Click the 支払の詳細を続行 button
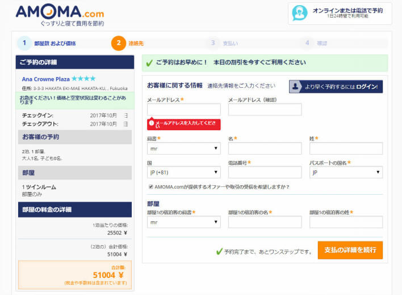 [350, 250]
